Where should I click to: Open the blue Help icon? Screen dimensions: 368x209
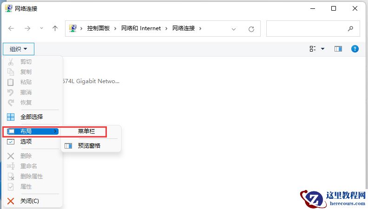(x=355, y=49)
